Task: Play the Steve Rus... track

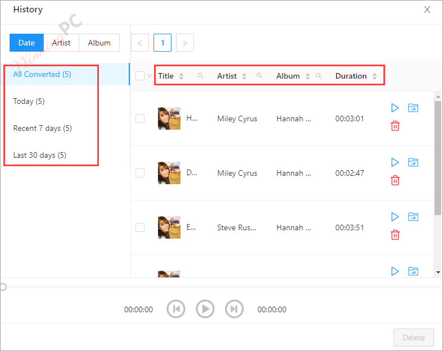Action: pyautogui.click(x=395, y=217)
